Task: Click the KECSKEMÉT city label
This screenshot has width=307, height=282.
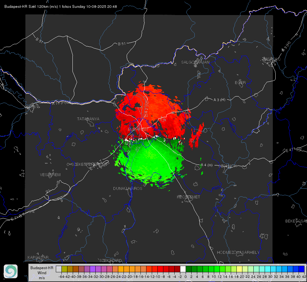Action: [x=188, y=197]
